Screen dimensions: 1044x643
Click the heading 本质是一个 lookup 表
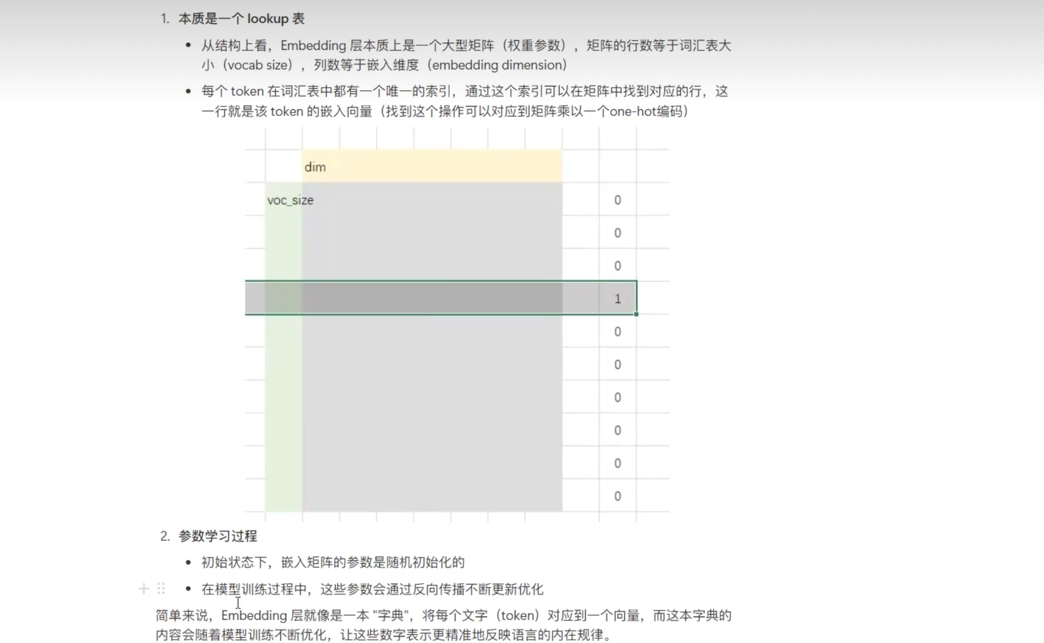tap(241, 19)
